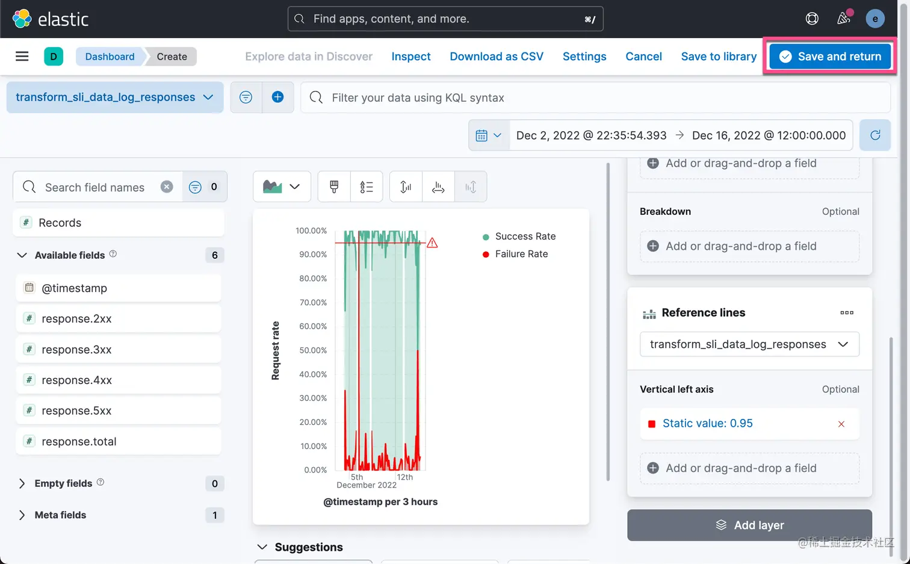Click the Elastic logo
Screen dimensions: 910x564
click(51, 19)
